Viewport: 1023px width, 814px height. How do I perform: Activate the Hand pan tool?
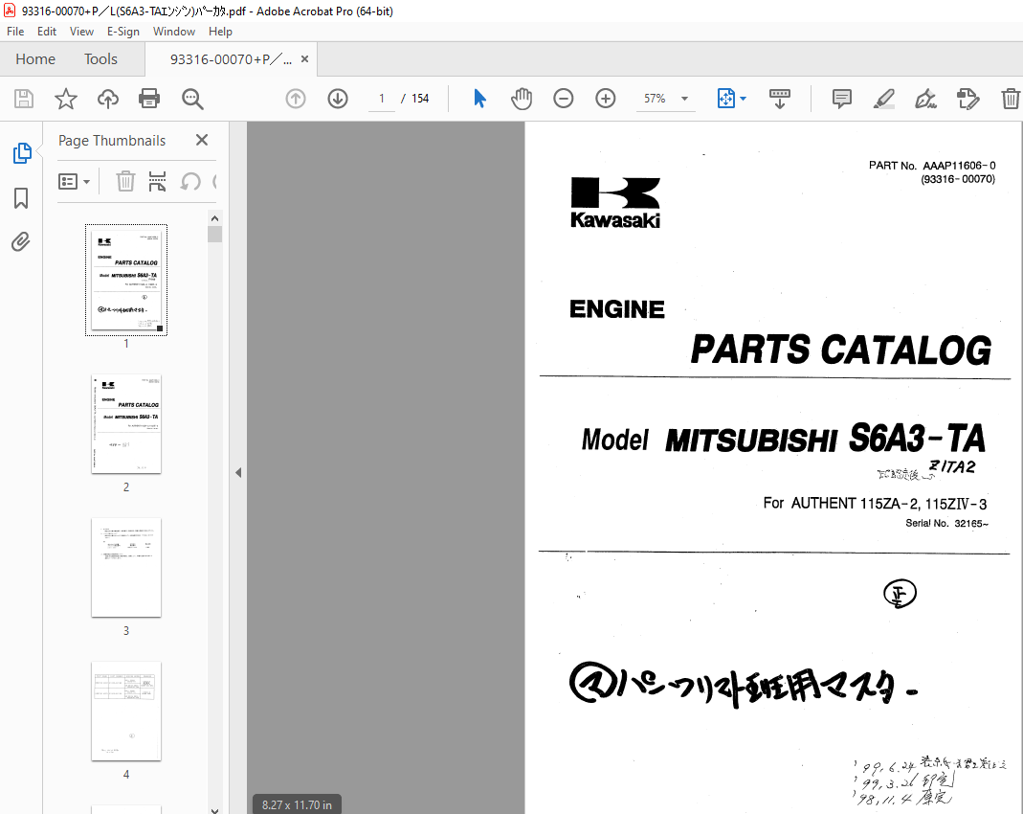522,99
